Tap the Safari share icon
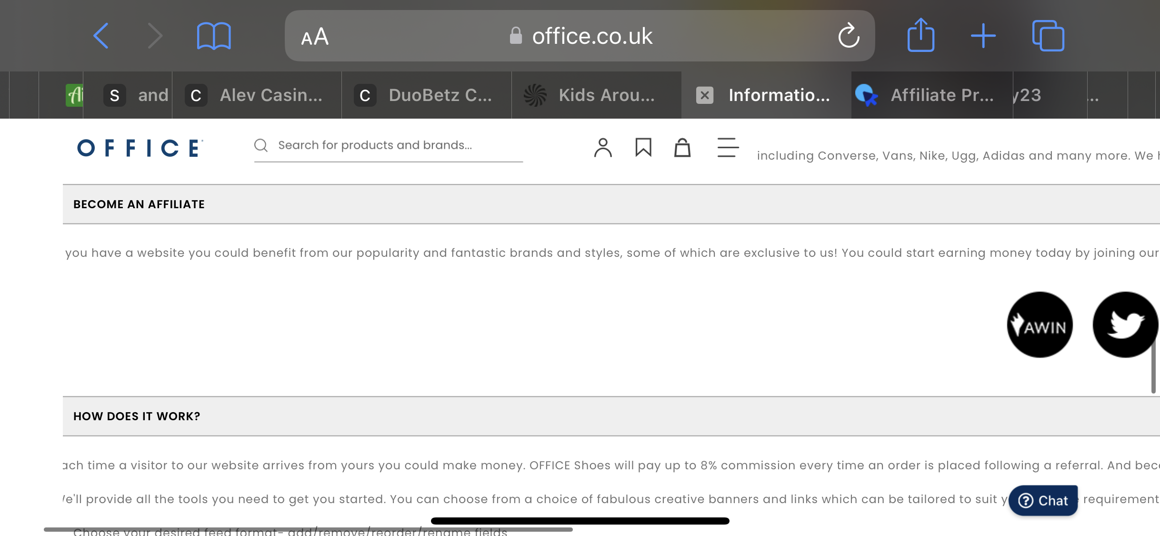This screenshot has height=536, width=1160. click(x=921, y=35)
